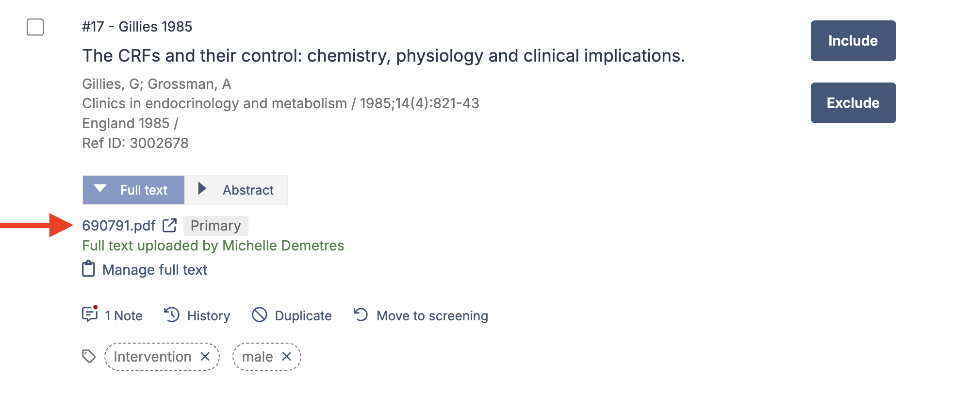Click the Manage full text clipboard icon

tap(88, 269)
